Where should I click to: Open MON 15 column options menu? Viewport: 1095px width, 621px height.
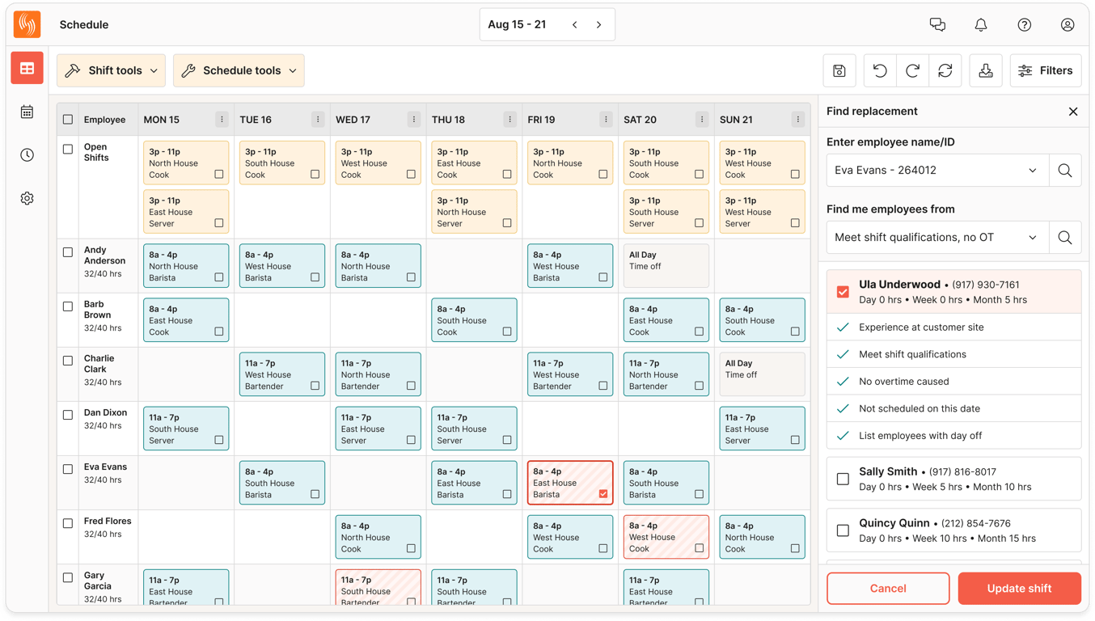(x=222, y=120)
